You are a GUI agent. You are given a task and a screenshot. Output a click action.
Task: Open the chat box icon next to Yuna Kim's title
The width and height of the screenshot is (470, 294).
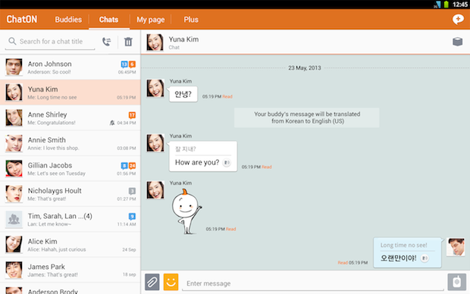(x=457, y=42)
